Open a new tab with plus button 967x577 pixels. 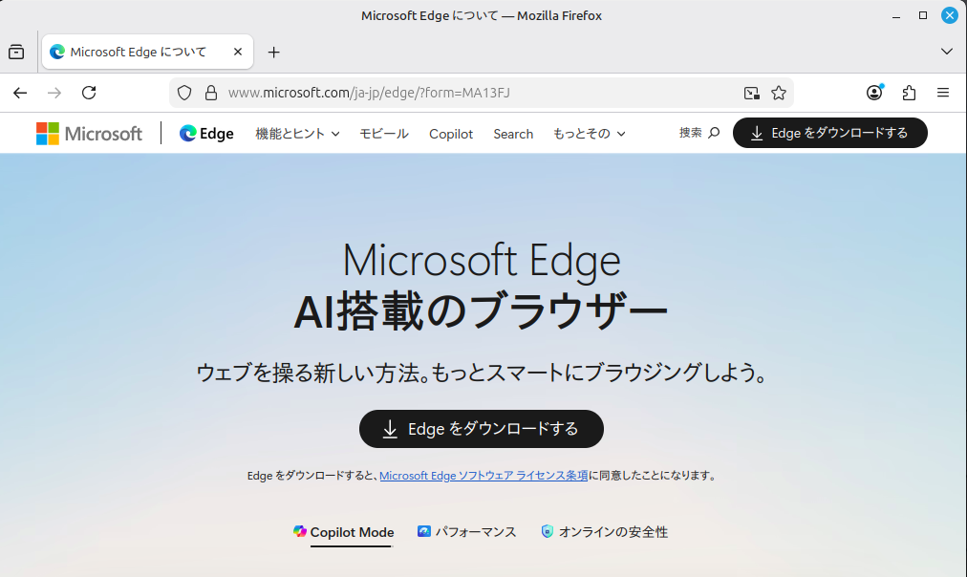273,52
